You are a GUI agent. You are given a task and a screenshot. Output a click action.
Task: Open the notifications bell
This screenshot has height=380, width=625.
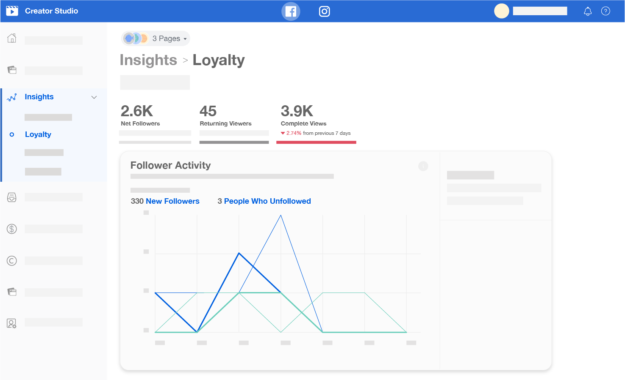point(587,11)
